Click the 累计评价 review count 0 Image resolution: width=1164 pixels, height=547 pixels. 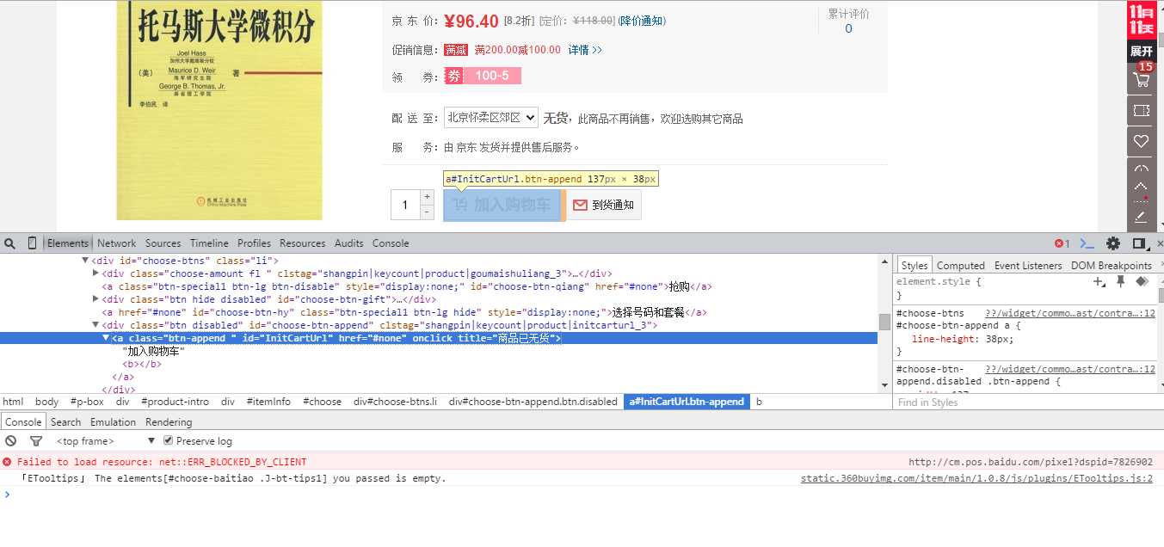point(848,28)
